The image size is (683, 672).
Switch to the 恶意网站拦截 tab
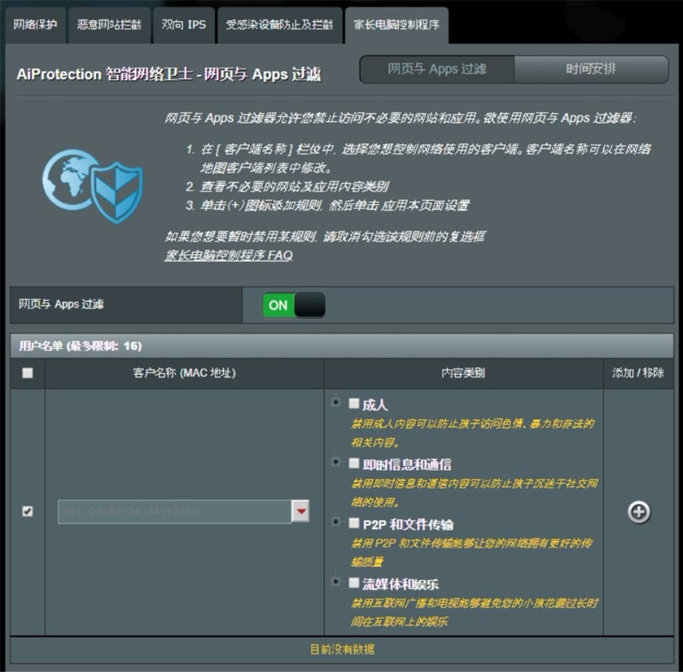(x=109, y=25)
